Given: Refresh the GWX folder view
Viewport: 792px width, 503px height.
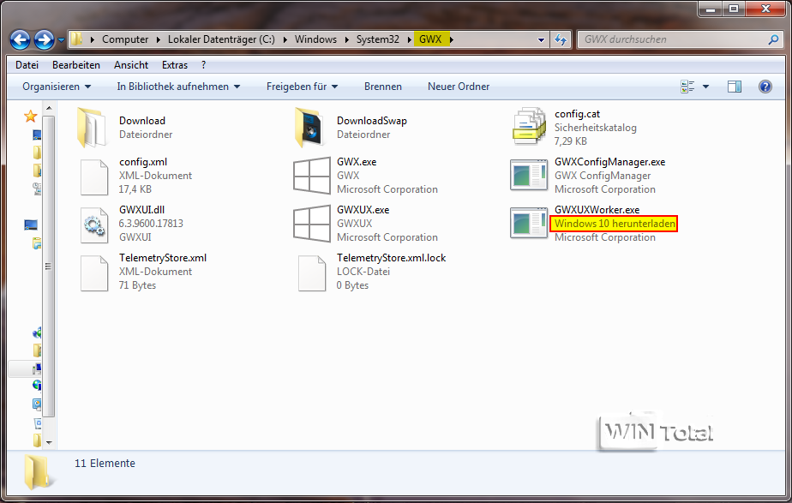Looking at the screenshot, I should tap(561, 39).
